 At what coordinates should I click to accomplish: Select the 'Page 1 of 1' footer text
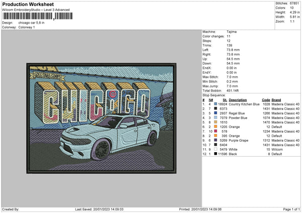(x=291, y=209)
